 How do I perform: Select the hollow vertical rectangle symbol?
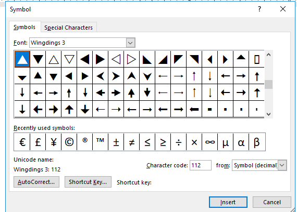(257, 59)
